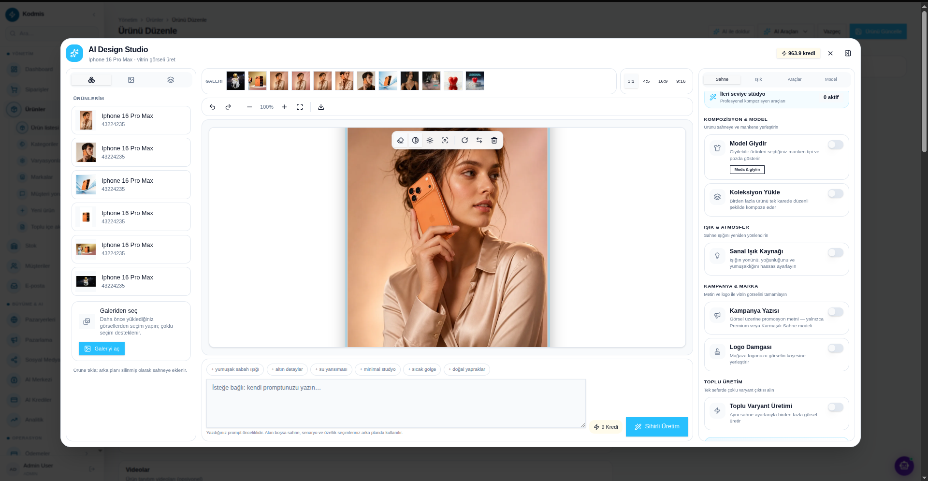Download the image with the download icon

click(321, 107)
